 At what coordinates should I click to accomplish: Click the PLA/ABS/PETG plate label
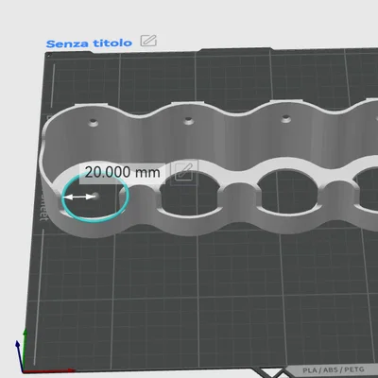click(x=334, y=369)
